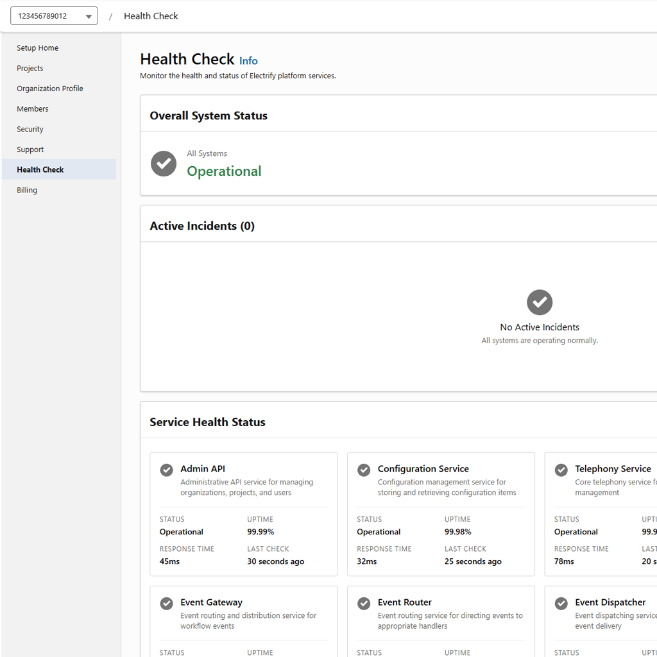This screenshot has height=657, width=657.
Task: Navigate to Members in the sidebar
Action: click(x=33, y=109)
